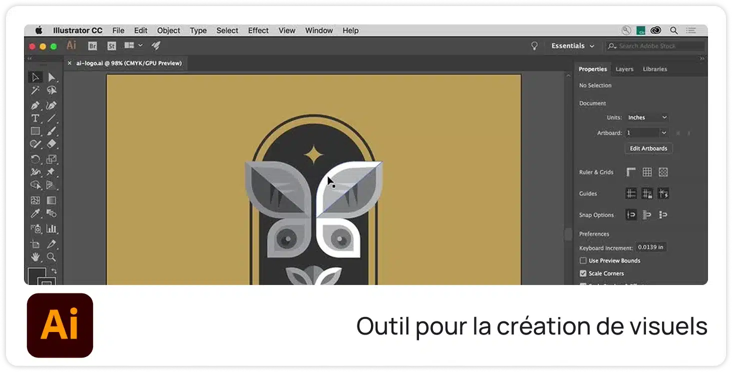The width and height of the screenshot is (732, 372).
Task: Select the Line Segment tool
Action: tap(51, 118)
